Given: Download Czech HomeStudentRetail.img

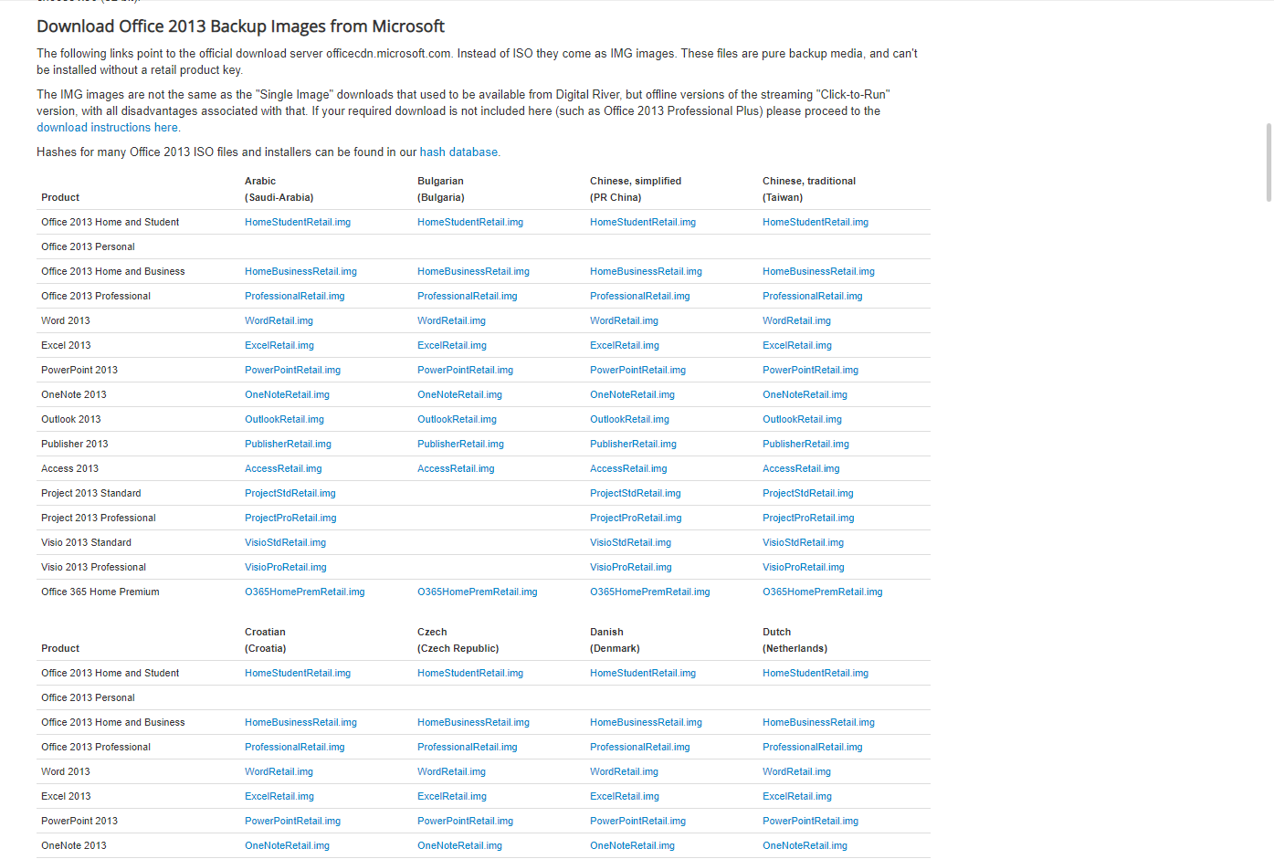Looking at the screenshot, I should tap(470, 674).
